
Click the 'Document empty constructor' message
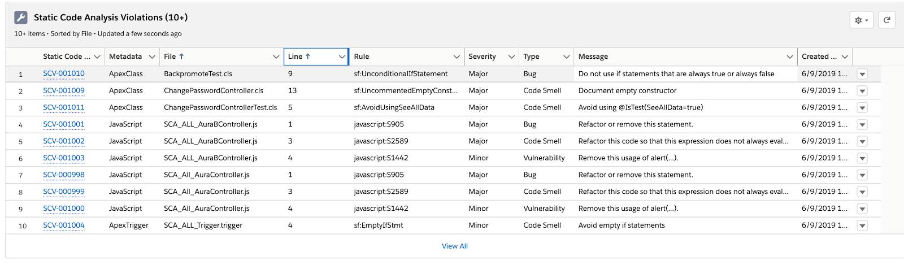pyautogui.click(x=627, y=90)
